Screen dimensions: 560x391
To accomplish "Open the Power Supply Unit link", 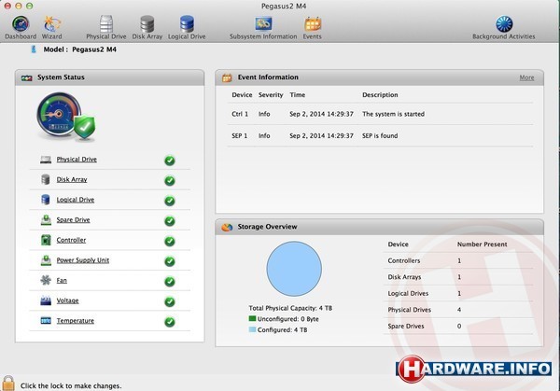I will [x=83, y=260].
